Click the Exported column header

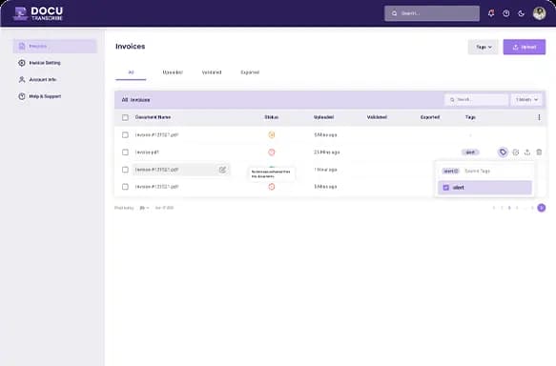coord(430,117)
